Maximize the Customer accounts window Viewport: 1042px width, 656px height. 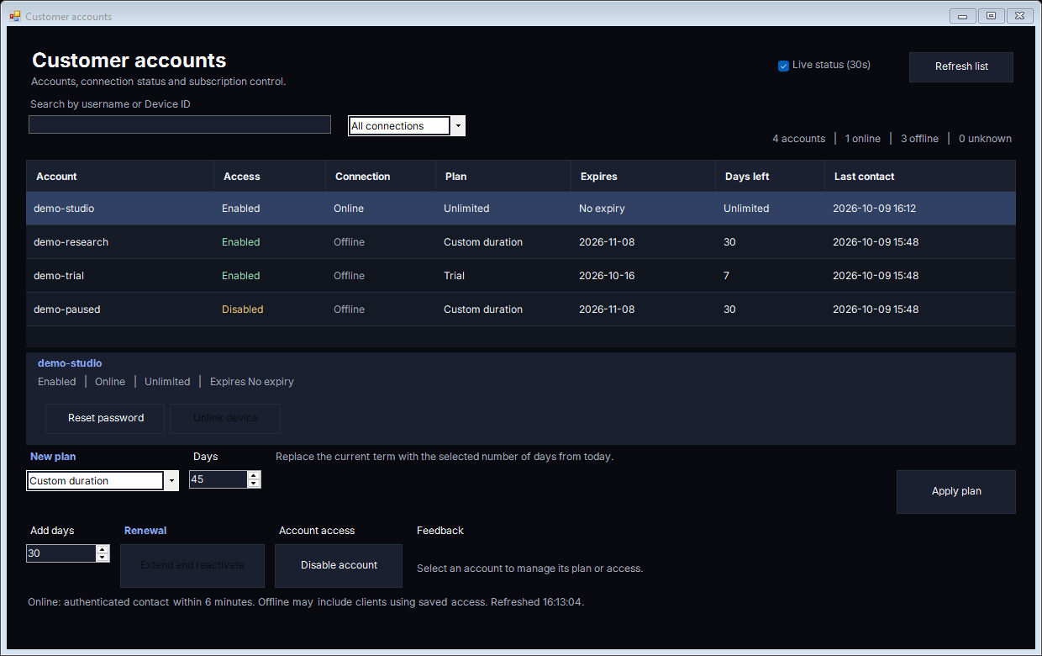[x=992, y=16]
